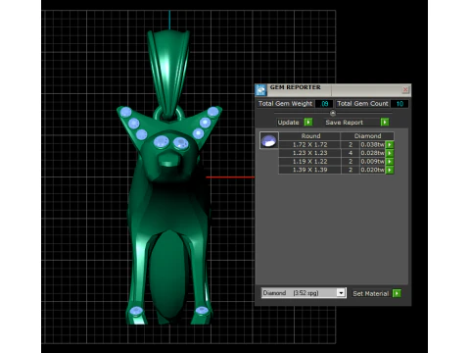The width and height of the screenshot is (470, 353).
Task: Click the collapse handle below Total Gem Weight
Action: pos(333,113)
